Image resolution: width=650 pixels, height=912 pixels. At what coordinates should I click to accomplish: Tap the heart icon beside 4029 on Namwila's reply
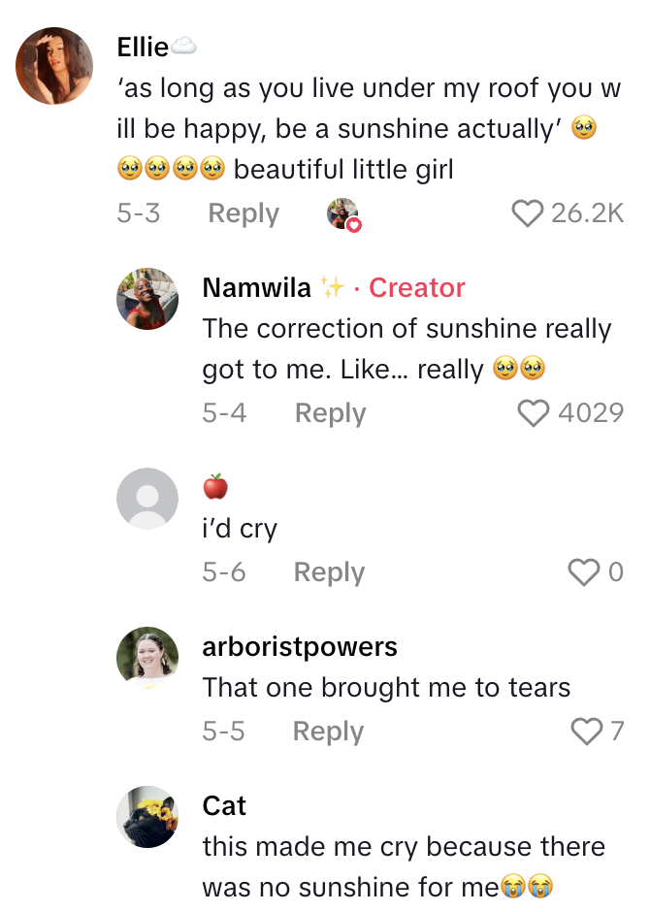[533, 412]
